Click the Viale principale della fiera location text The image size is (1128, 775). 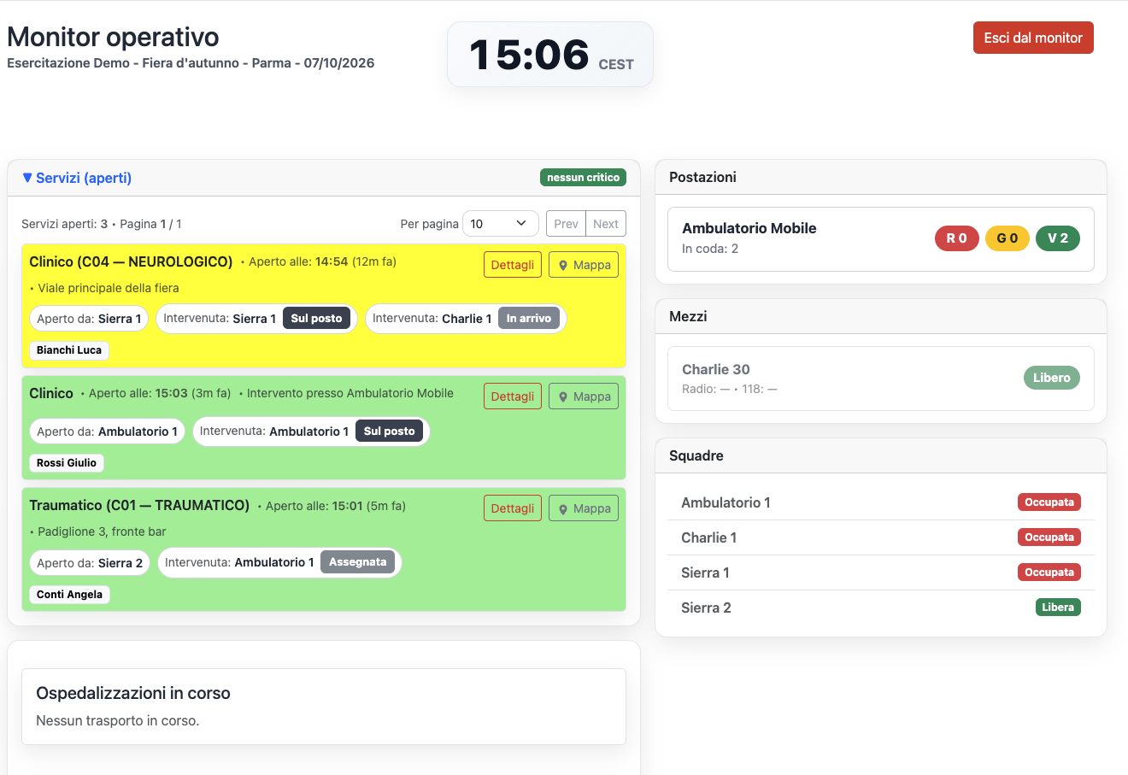[109, 288]
